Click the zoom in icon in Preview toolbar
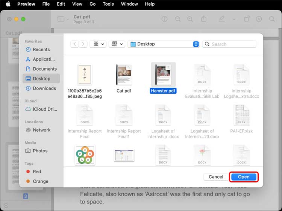The width and height of the screenshot is (282, 211). click(x=190, y=19)
